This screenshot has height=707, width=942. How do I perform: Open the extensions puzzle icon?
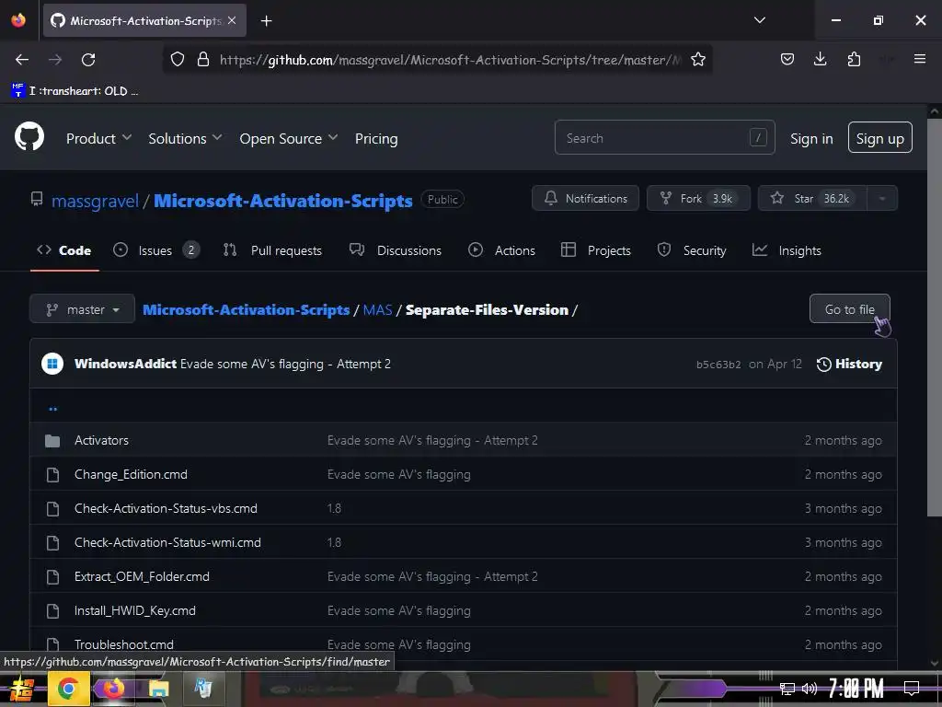point(854,60)
